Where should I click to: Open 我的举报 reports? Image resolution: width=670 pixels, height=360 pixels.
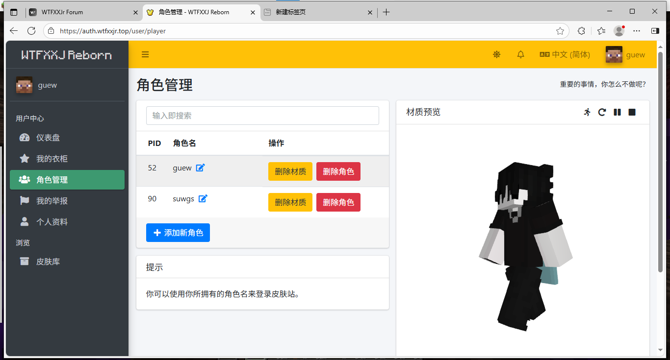67,201
